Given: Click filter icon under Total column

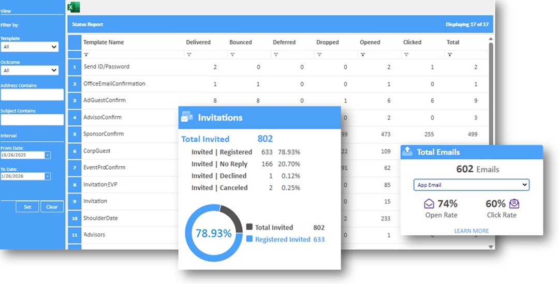Looking at the screenshot, I should tap(450, 54).
